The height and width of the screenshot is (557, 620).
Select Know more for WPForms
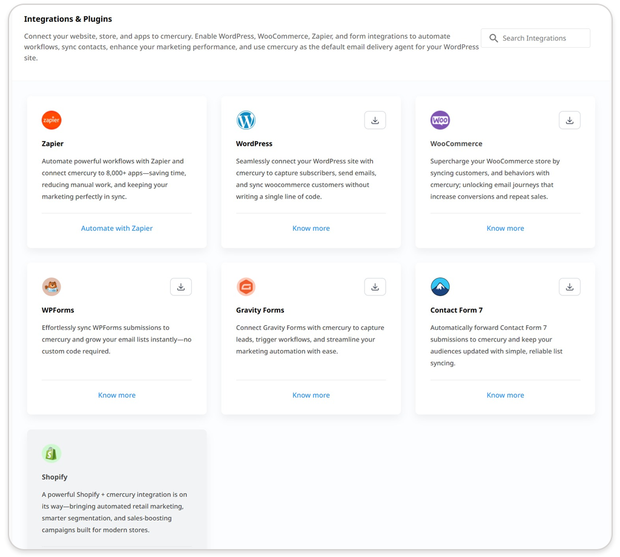(117, 395)
